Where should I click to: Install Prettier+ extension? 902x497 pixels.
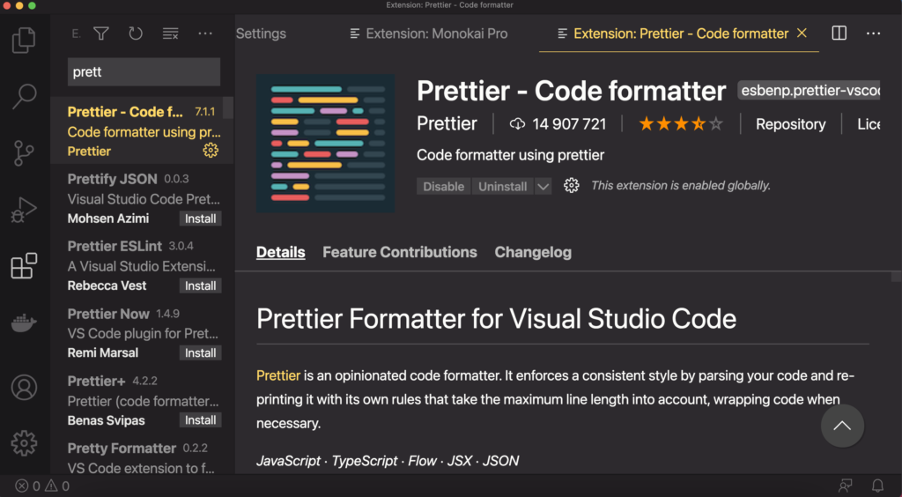[x=200, y=420]
